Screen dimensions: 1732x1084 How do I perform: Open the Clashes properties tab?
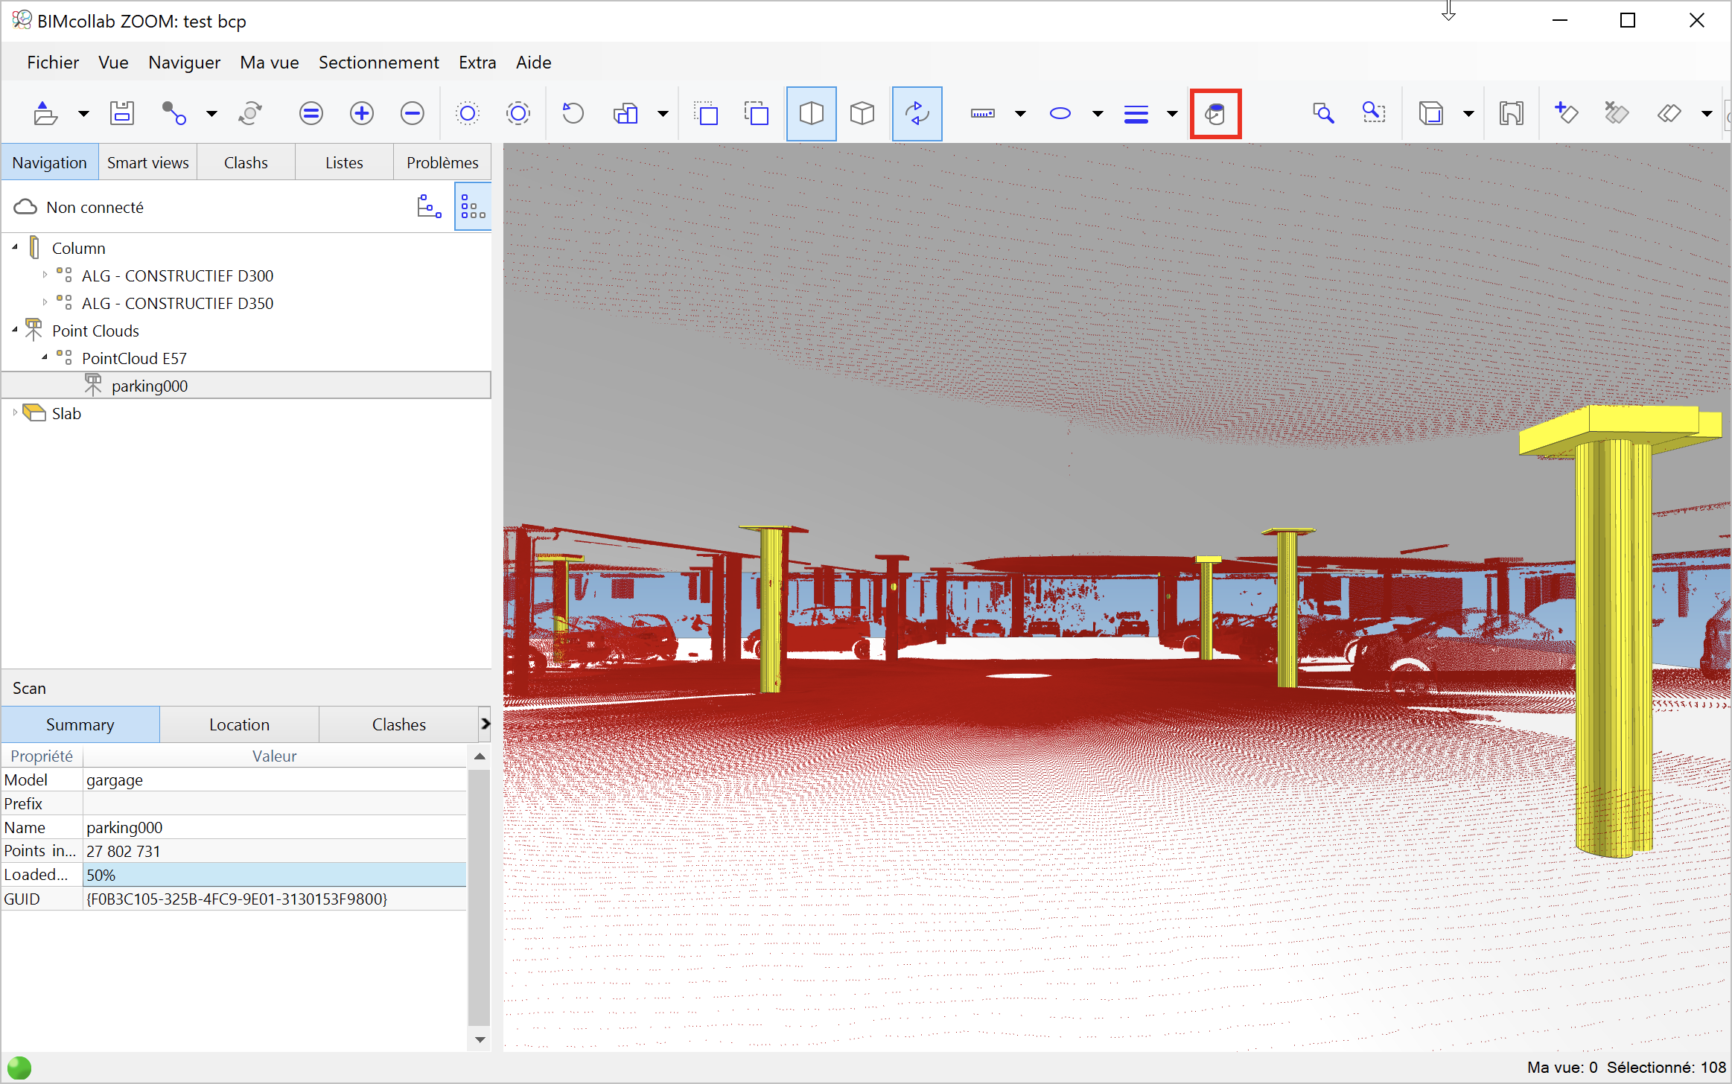(x=399, y=724)
